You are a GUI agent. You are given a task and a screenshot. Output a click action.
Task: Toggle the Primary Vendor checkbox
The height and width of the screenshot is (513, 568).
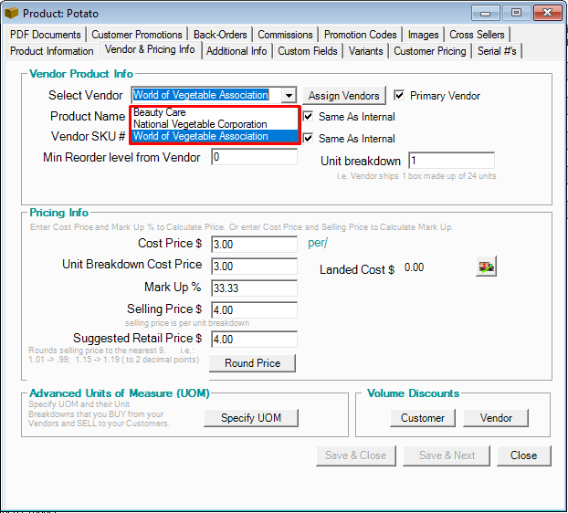pyautogui.click(x=400, y=95)
